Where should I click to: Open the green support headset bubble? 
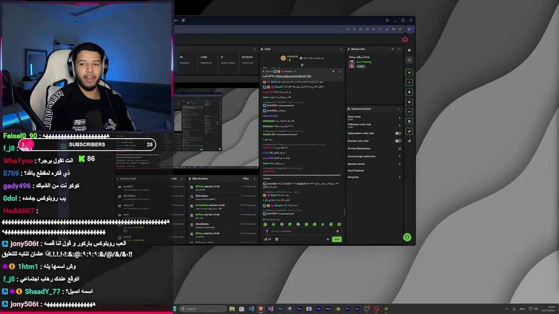click(x=407, y=237)
